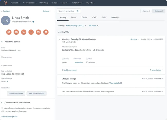Viewport: 167px width, 120px height.
Task: Click the Expand all button
Action: point(146,11)
